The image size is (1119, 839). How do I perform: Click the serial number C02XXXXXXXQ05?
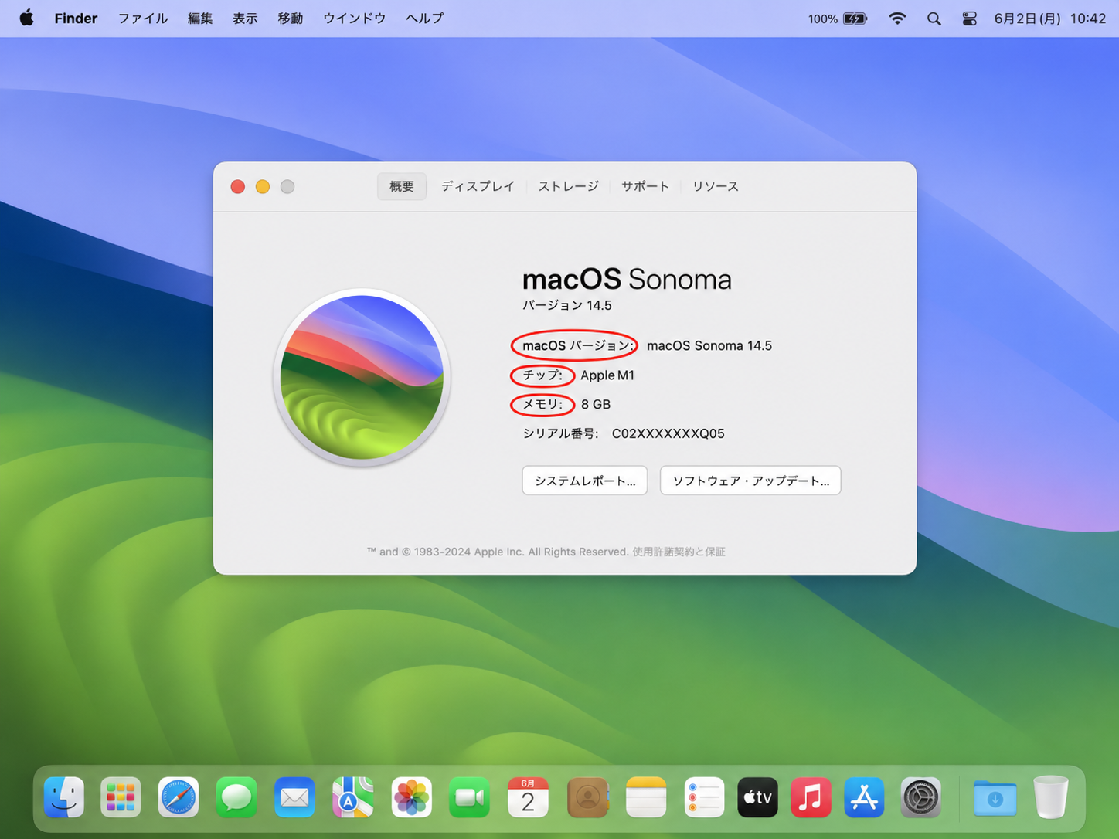pyautogui.click(x=668, y=433)
